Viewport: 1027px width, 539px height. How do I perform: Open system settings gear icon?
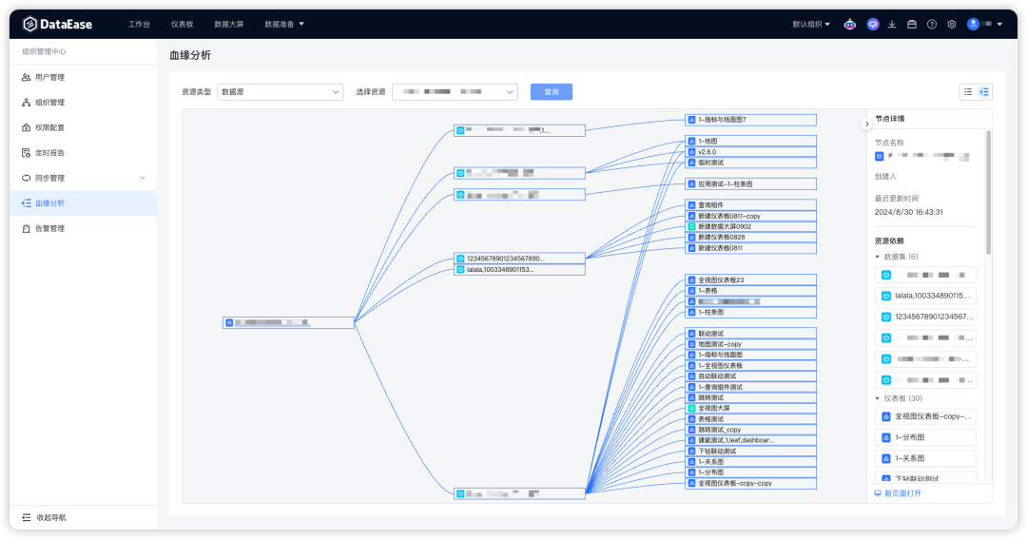(x=952, y=24)
